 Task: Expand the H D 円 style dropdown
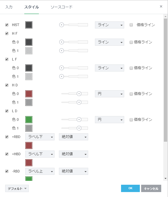coord(110,94)
